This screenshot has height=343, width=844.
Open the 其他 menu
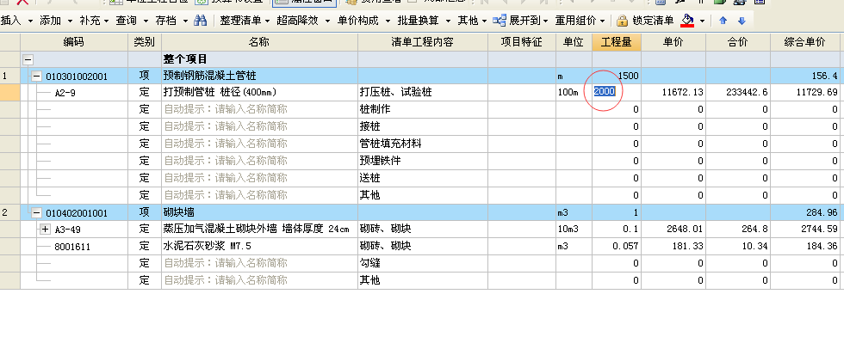coord(472,21)
